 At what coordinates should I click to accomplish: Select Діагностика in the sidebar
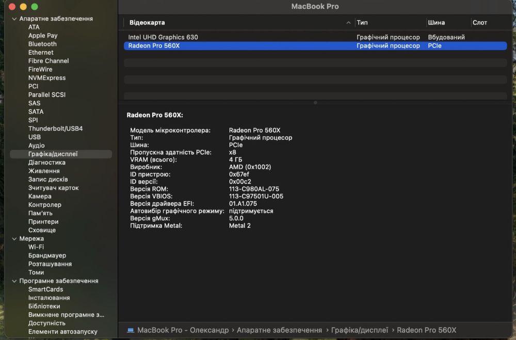47,163
